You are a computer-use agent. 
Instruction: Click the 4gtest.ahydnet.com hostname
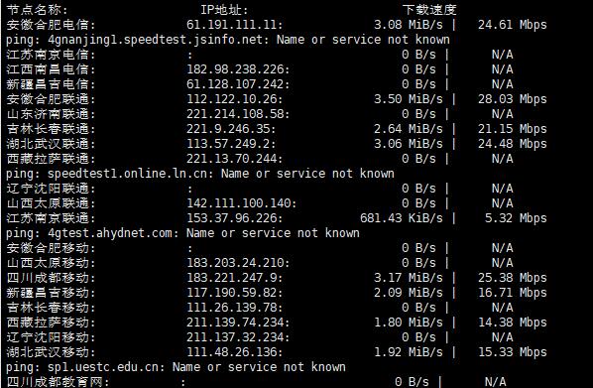pos(110,233)
